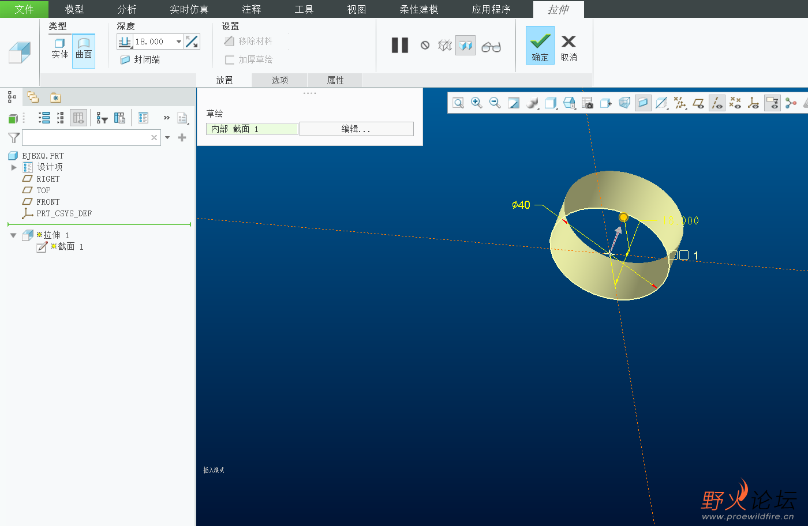The image size is (808, 526).
Task: Toggle coordinate system display visibility
Action: click(753, 103)
